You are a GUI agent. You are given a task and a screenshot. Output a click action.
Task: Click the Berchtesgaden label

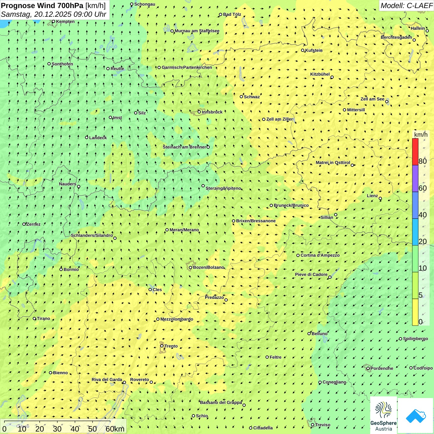coord(396,37)
